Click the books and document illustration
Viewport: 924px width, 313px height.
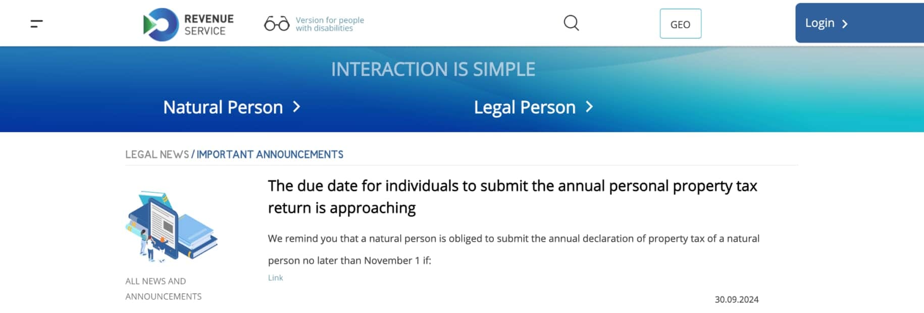171,227
